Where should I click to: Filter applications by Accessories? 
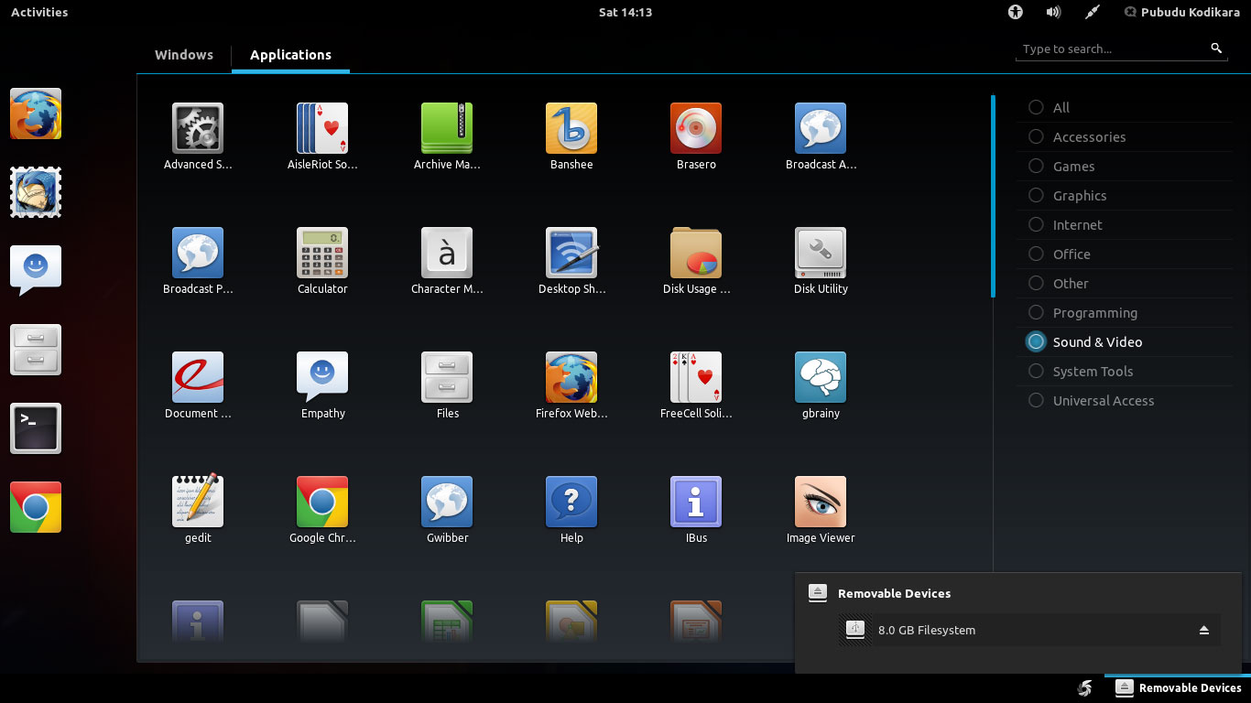tap(1125, 136)
